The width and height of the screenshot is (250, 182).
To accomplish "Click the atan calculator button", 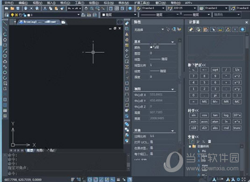I will [x=215, y=121].
